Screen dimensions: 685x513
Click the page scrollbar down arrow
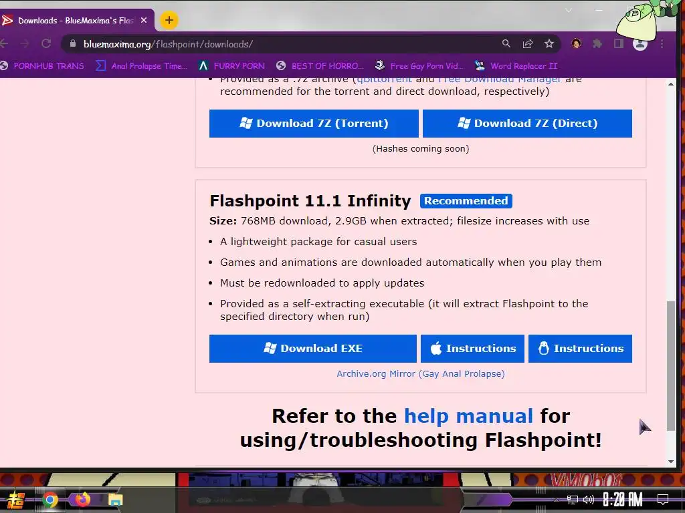(x=671, y=462)
